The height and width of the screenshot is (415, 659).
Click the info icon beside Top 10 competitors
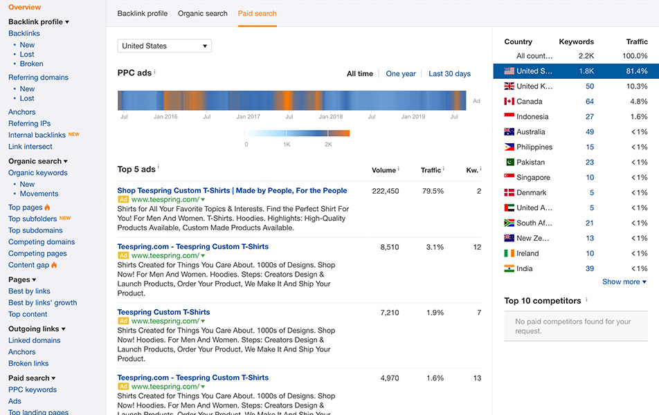tap(586, 300)
